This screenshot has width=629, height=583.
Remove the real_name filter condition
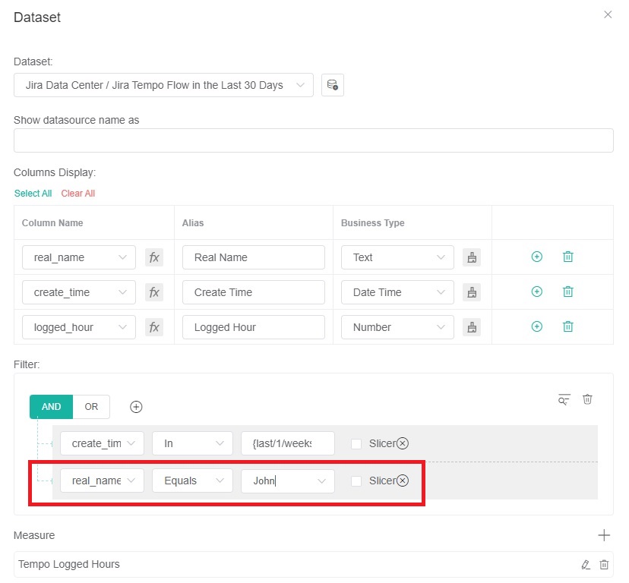pos(403,481)
